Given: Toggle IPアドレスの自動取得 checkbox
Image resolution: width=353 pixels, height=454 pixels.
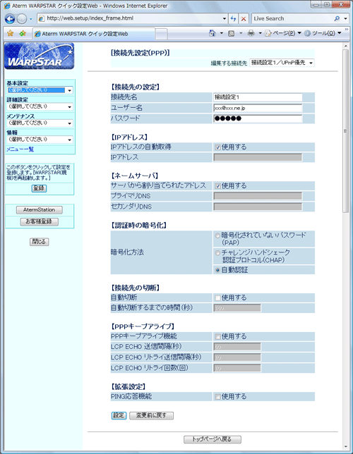Looking at the screenshot, I should [x=217, y=147].
